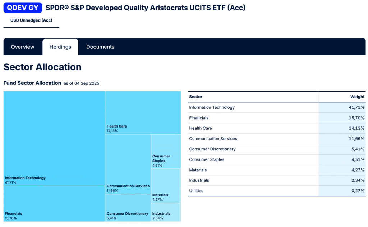The width and height of the screenshot is (368, 227).
Task: Click Consumer Staples in the sector table
Action: [207, 159]
